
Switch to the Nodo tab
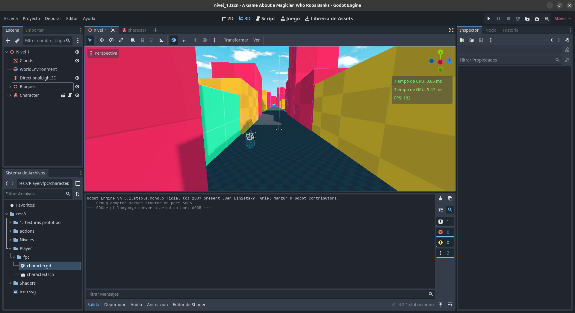point(491,30)
